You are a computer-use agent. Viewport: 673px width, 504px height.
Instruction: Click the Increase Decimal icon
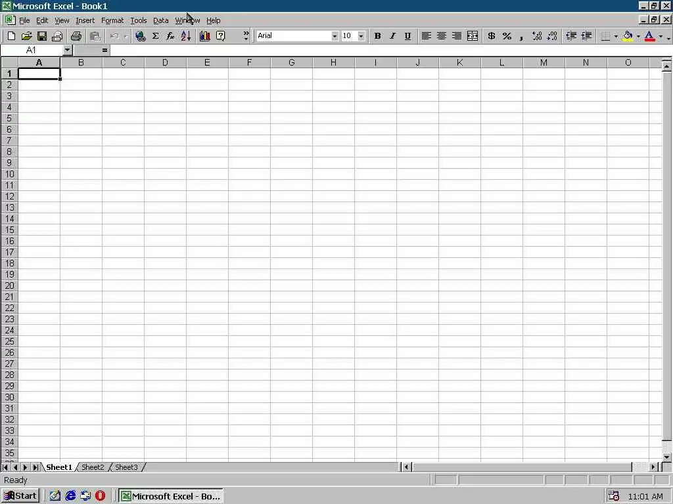537,36
